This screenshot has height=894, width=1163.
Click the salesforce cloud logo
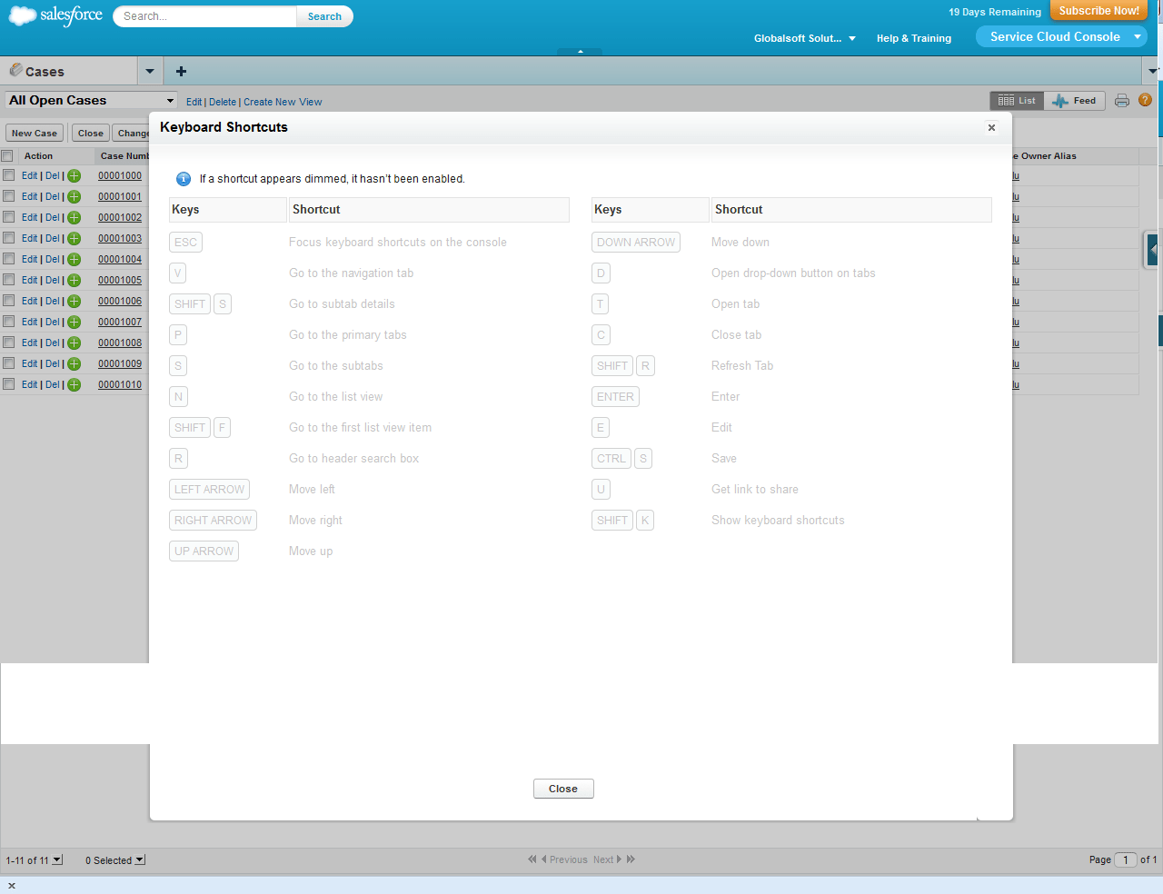(22, 15)
